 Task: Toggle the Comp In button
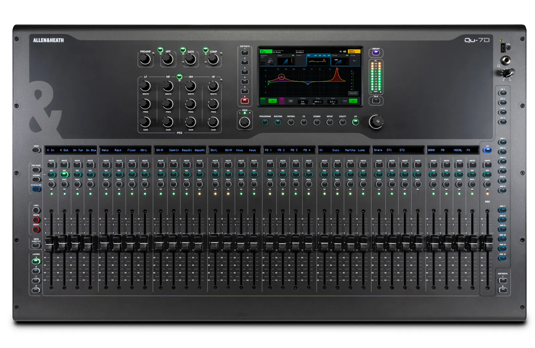click(206, 50)
